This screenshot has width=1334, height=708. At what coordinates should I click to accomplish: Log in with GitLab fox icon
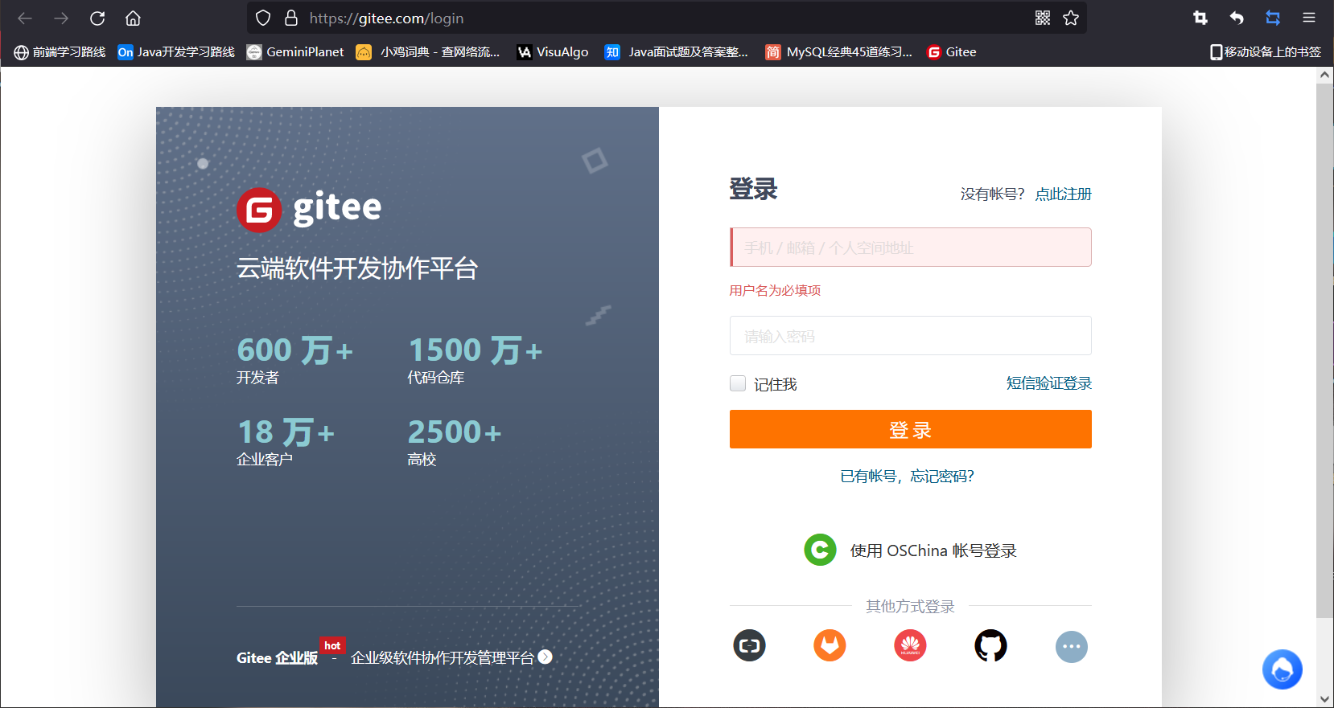(x=830, y=645)
